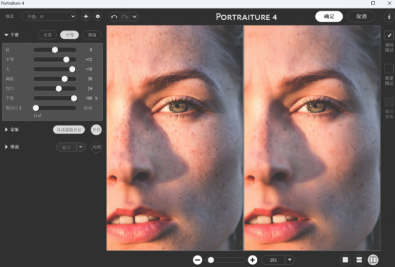Zoom out with the minus icon
Screen dimensions: 395x267
click(x=198, y=260)
